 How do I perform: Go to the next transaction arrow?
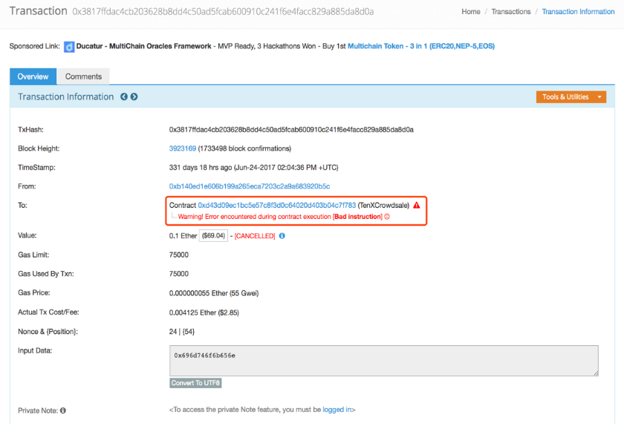coord(134,97)
